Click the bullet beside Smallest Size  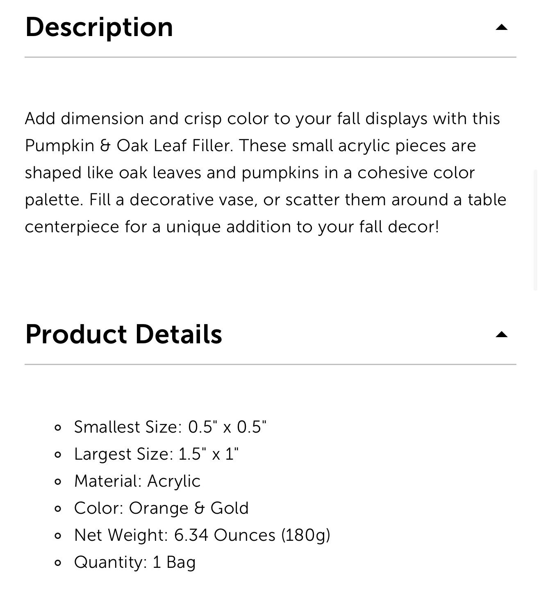pyautogui.click(x=58, y=428)
